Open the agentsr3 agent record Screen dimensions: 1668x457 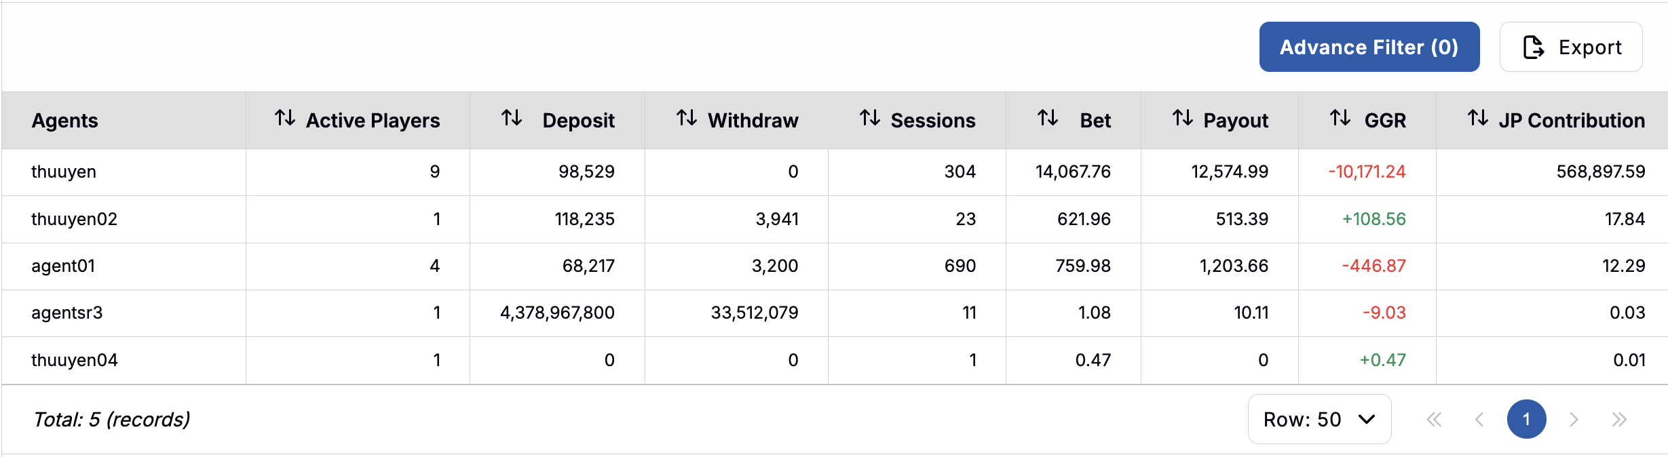(67, 313)
